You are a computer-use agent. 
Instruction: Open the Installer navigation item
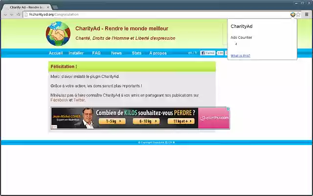tap(76, 53)
